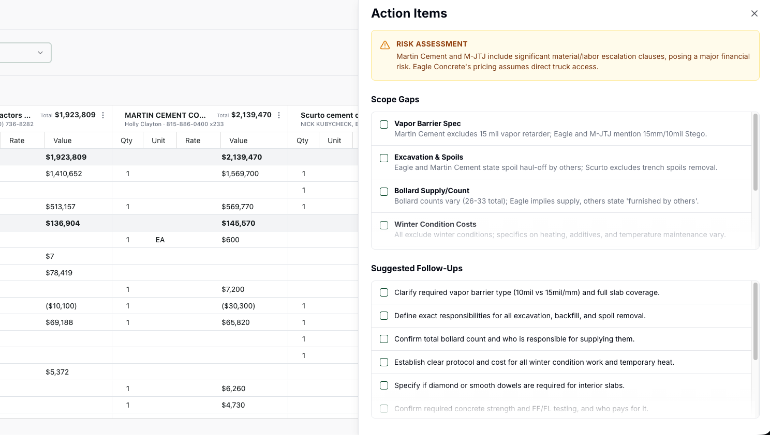This screenshot has height=435, width=770.
Task: Check the Vapor Barrier Spec scope gap
Action: (384, 125)
